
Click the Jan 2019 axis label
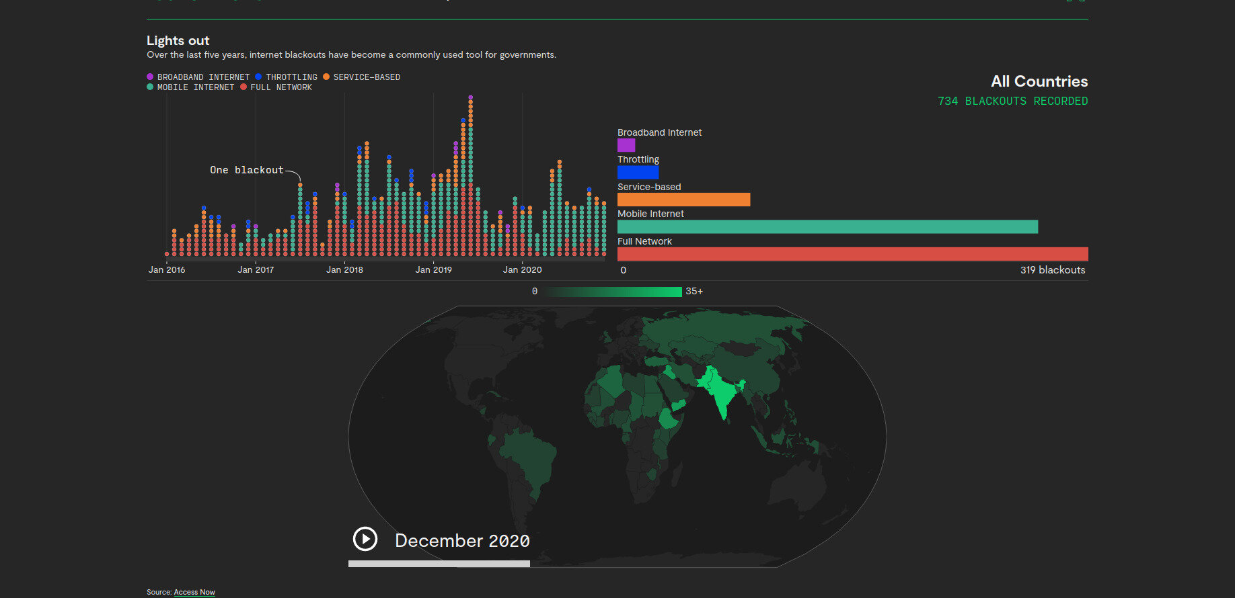433,269
